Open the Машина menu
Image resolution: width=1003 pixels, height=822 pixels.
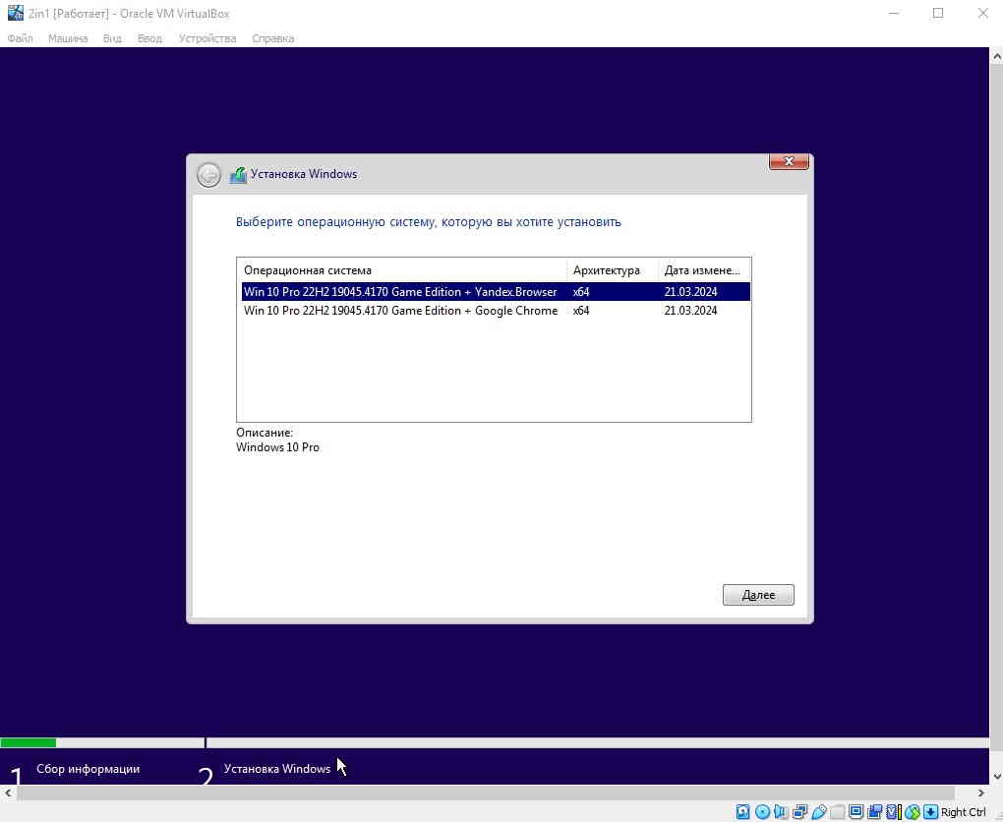[x=68, y=38]
